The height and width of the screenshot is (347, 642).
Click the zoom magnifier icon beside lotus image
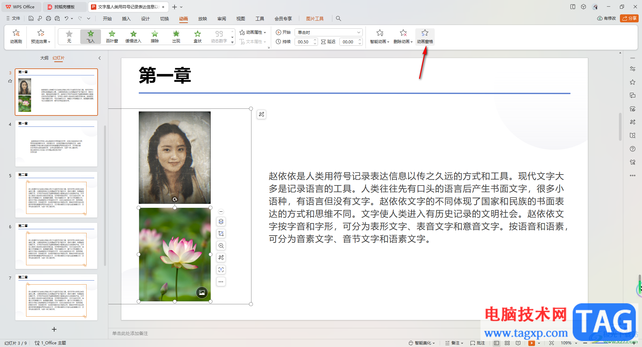[221, 246]
